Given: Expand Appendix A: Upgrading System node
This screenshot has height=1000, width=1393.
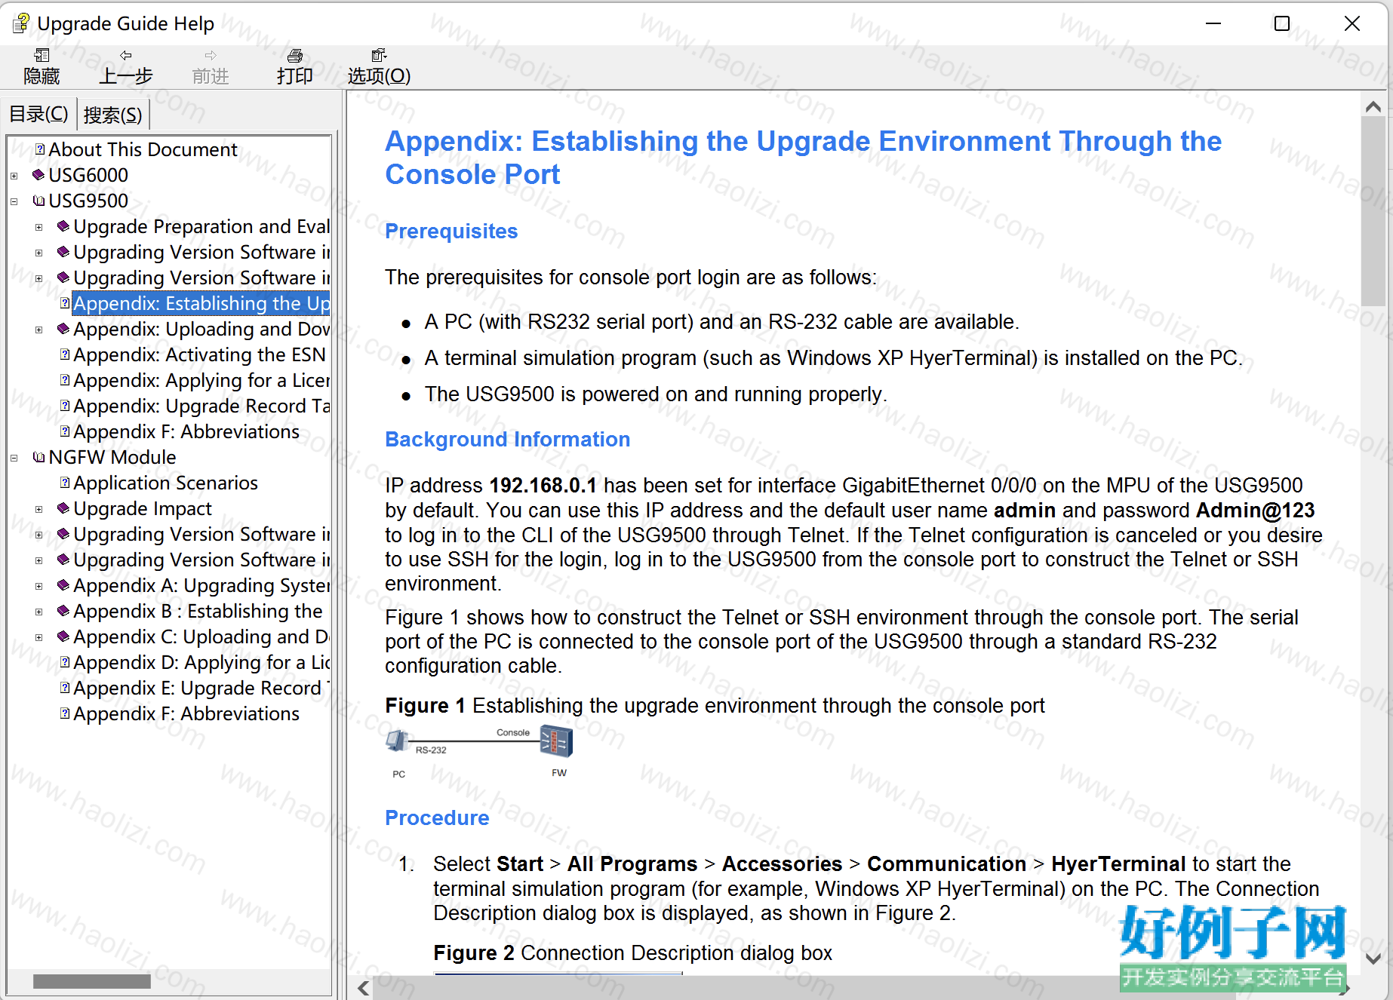Looking at the screenshot, I should click(38, 586).
